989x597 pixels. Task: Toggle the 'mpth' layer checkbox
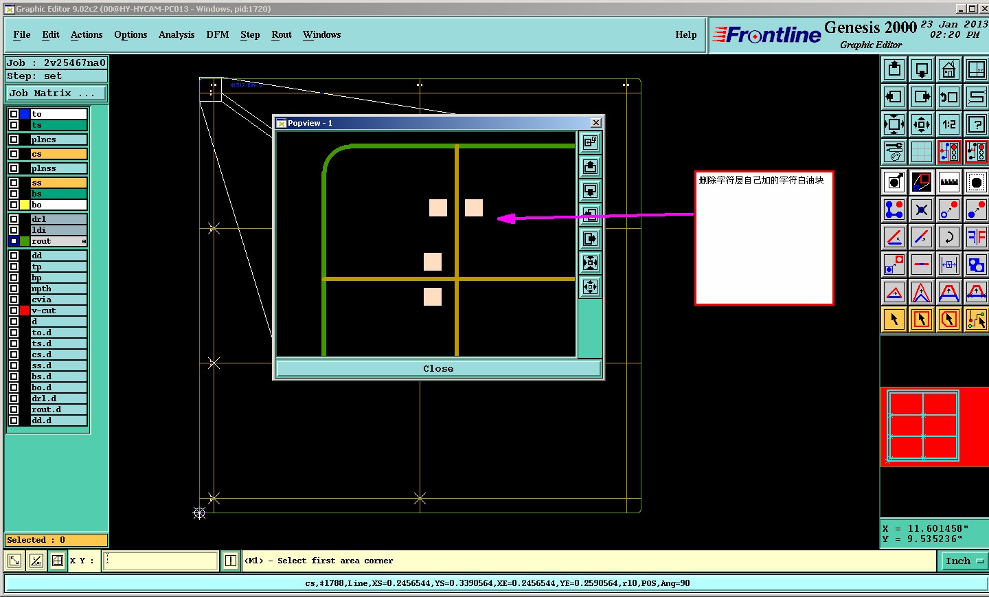(x=14, y=289)
